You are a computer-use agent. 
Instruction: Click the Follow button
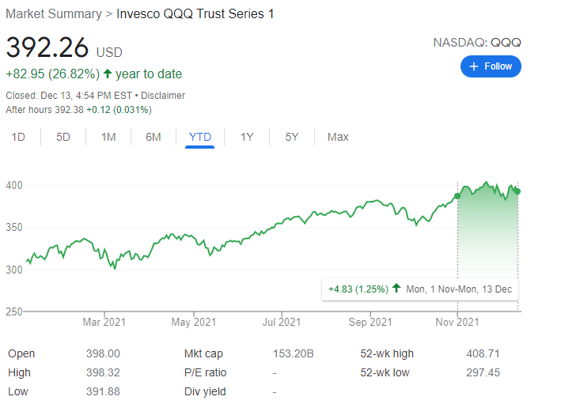[x=491, y=66]
